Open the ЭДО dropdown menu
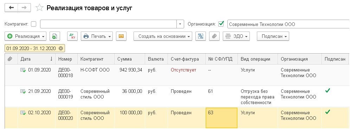The height and width of the screenshot is (130, 350). (236, 36)
